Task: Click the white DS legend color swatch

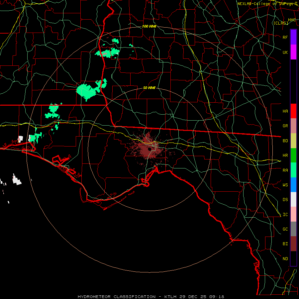Action: click(x=293, y=199)
